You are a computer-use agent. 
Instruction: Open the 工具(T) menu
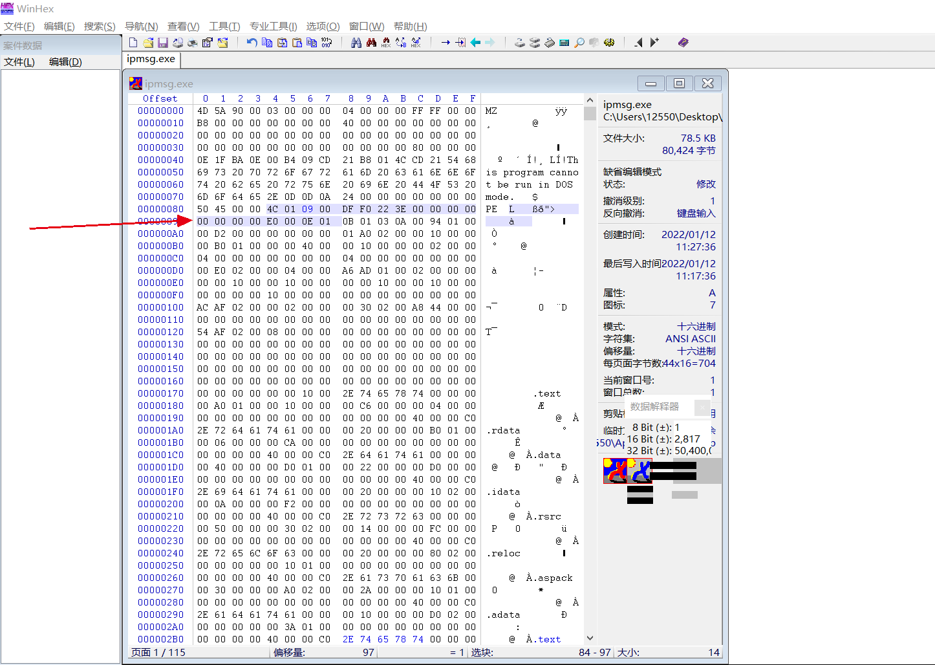[224, 26]
